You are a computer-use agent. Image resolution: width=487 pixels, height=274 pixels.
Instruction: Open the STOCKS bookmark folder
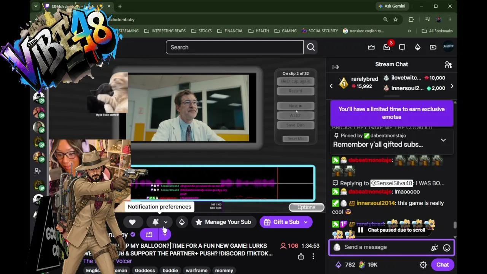click(x=201, y=31)
